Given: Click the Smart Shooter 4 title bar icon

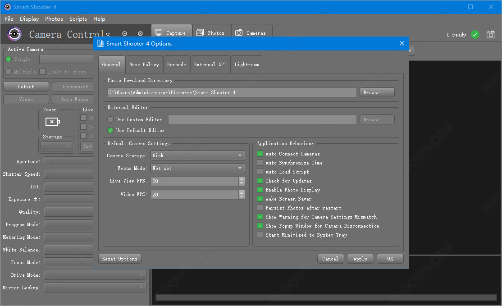Looking at the screenshot, I should click(x=7, y=7).
